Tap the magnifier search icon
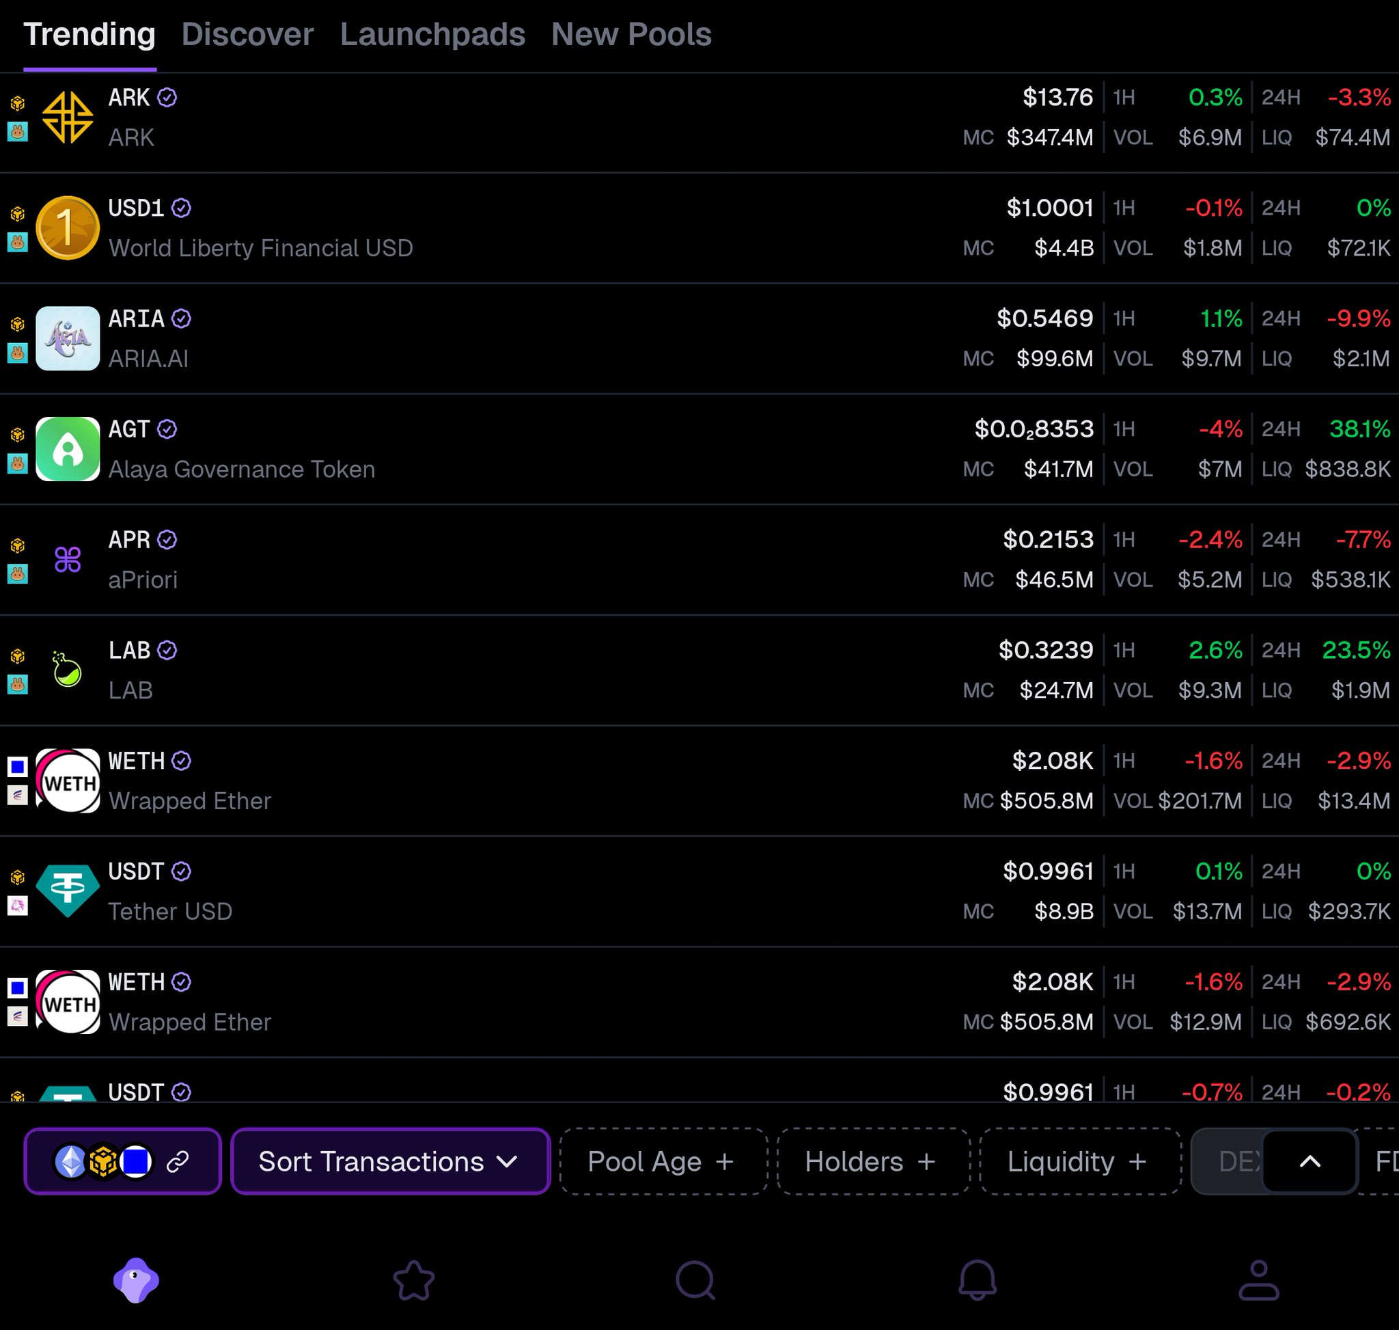The height and width of the screenshot is (1330, 1399). 695,1280
